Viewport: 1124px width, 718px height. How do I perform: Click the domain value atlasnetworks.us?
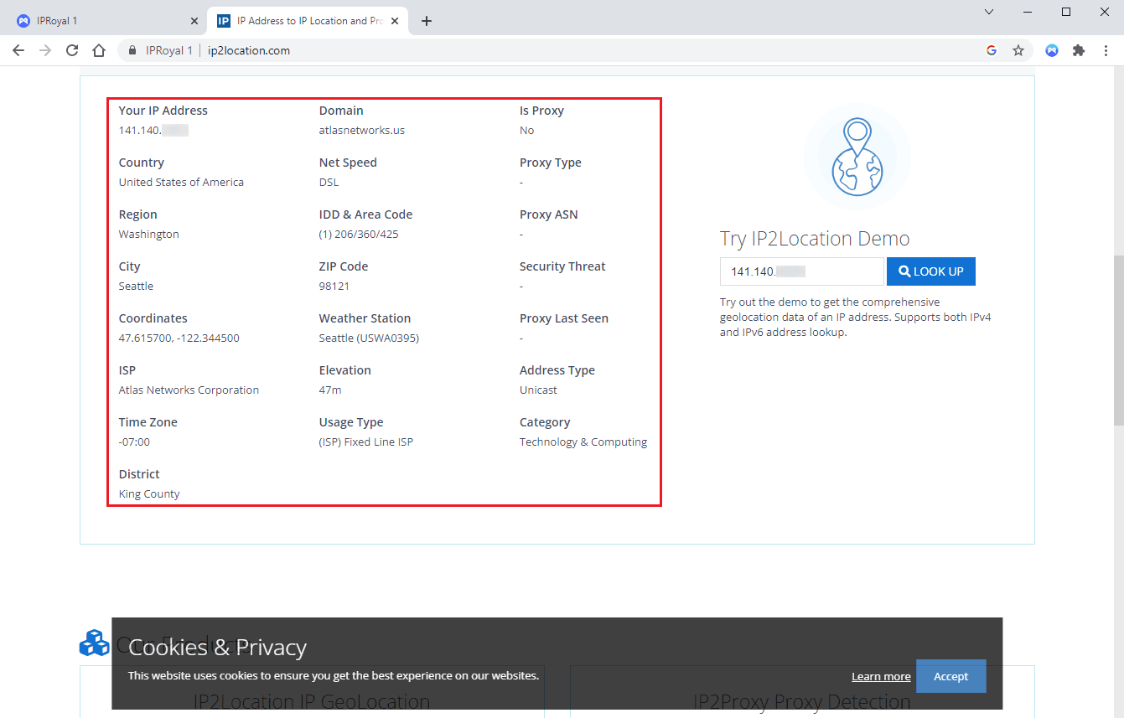point(362,131)
